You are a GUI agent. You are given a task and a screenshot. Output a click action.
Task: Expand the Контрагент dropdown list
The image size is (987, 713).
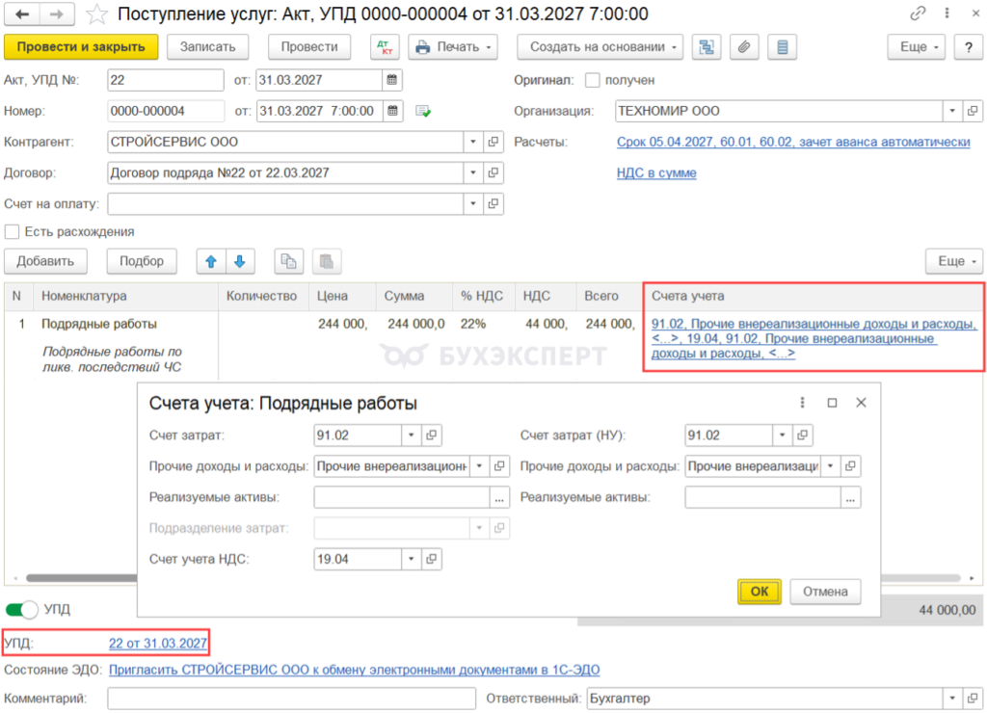point(472,142)
